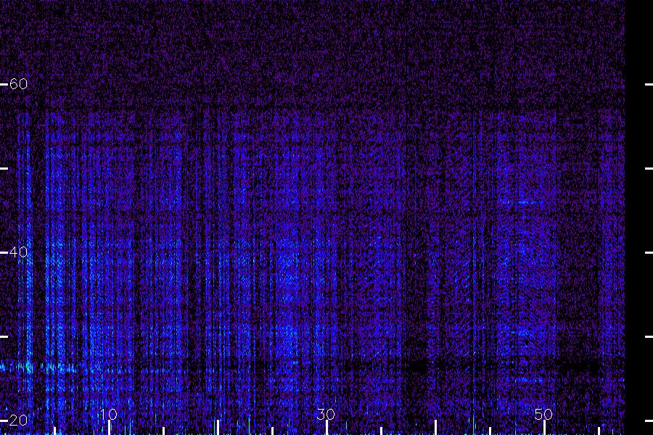The height and width of the screenshot is (435, 653).
Task: Click the tall time-axis tick below the 30 label
Action: (327, 428)
